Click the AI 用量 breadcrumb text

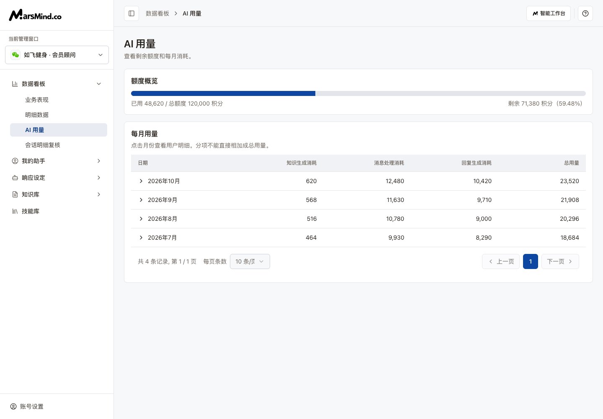point(192,13)
